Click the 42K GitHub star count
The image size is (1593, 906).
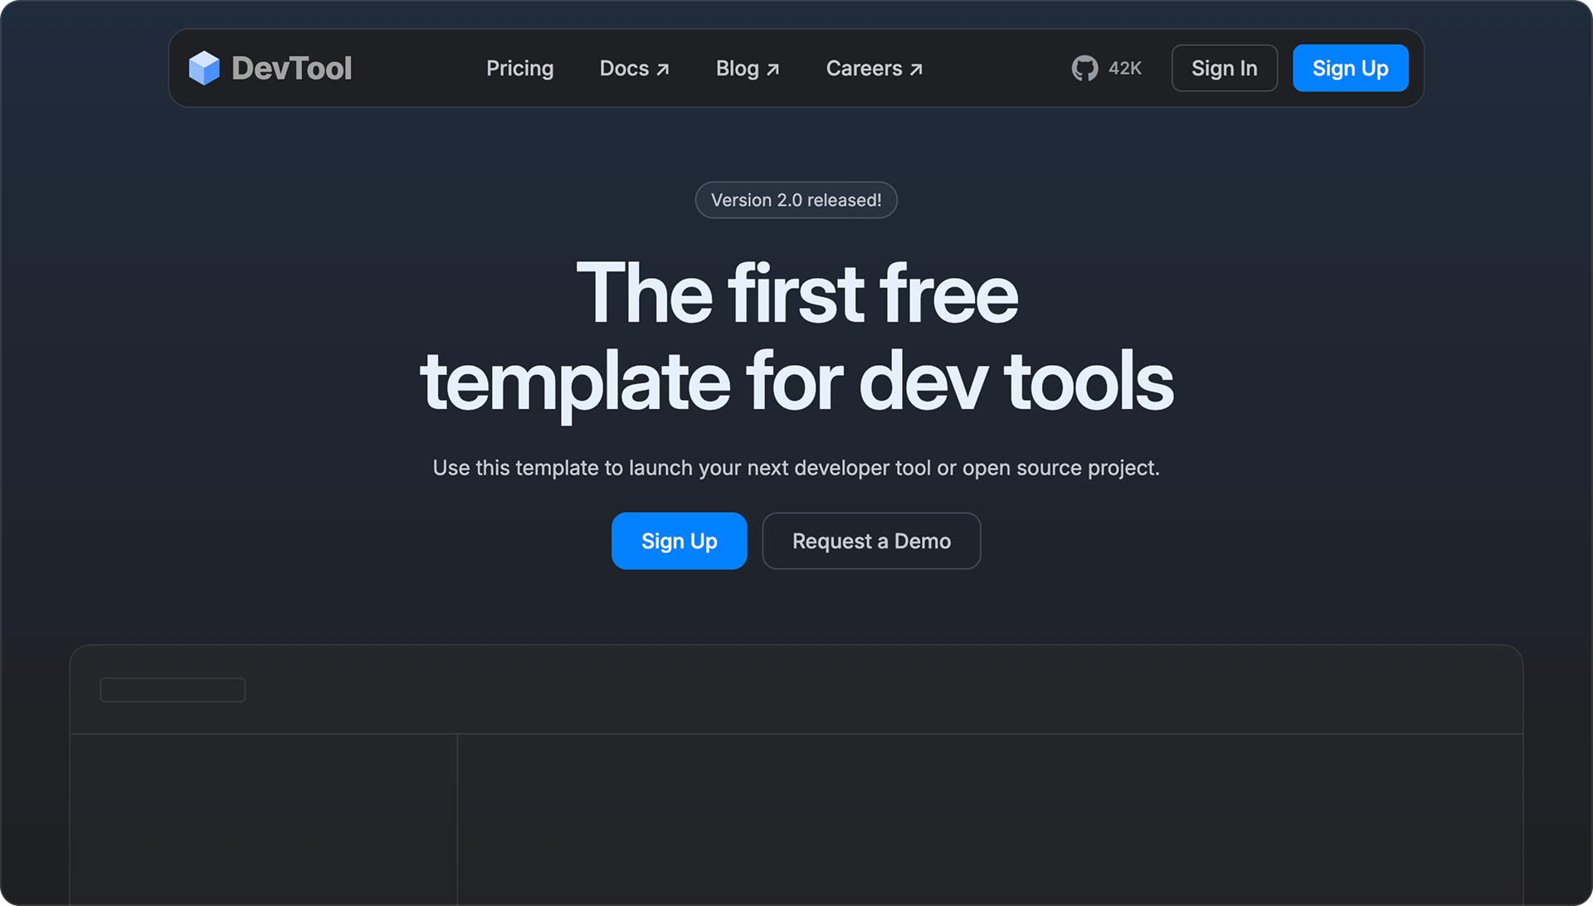pos(1125,68)
